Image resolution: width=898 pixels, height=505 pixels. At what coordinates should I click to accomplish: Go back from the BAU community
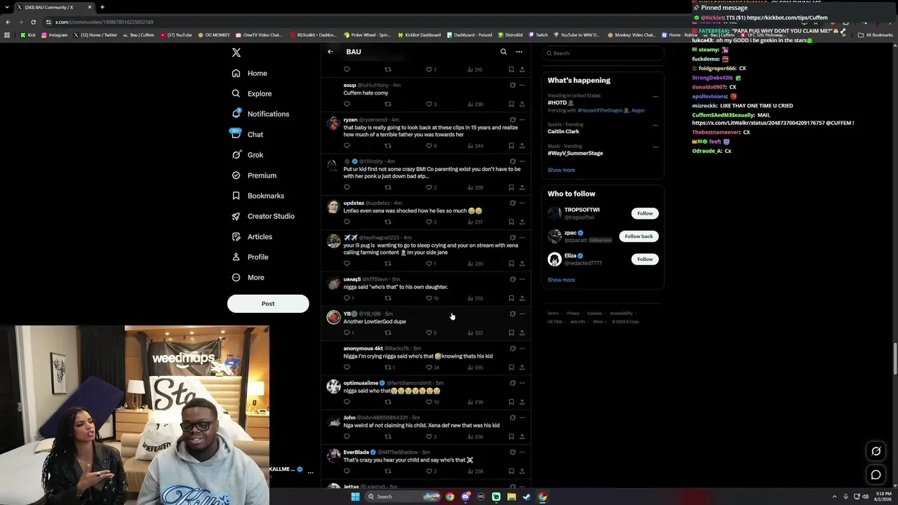[330, 52]
